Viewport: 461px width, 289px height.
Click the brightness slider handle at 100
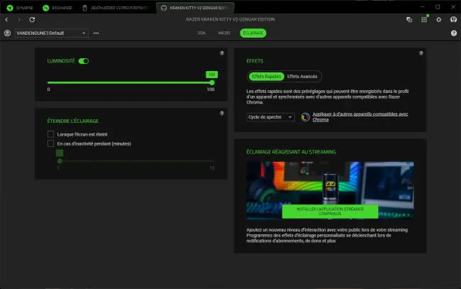pos(212,82)
